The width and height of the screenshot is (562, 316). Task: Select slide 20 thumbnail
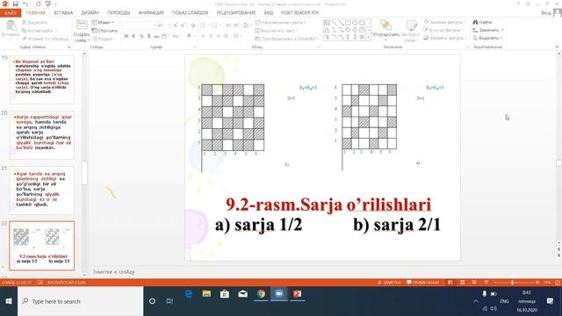(x=42, y=135)
